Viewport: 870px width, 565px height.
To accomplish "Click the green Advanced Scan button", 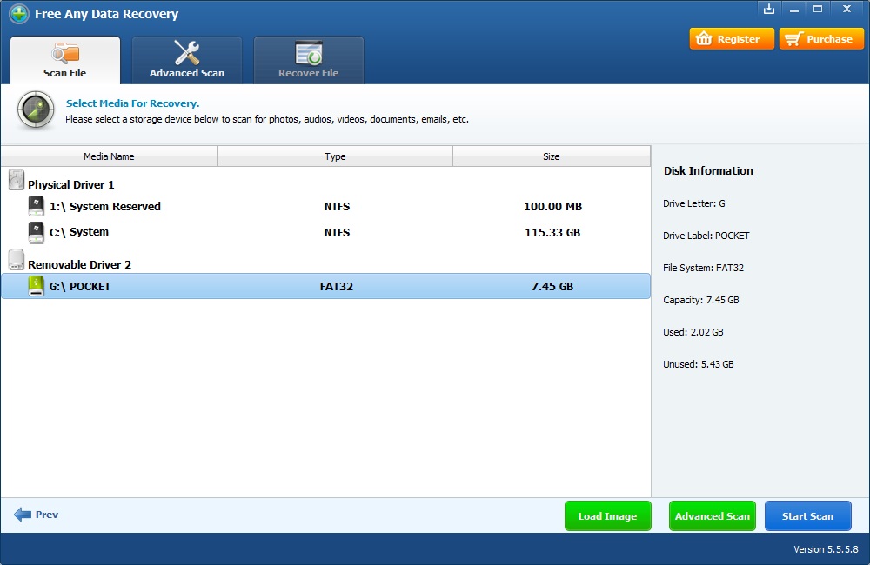I will (712, 515).
